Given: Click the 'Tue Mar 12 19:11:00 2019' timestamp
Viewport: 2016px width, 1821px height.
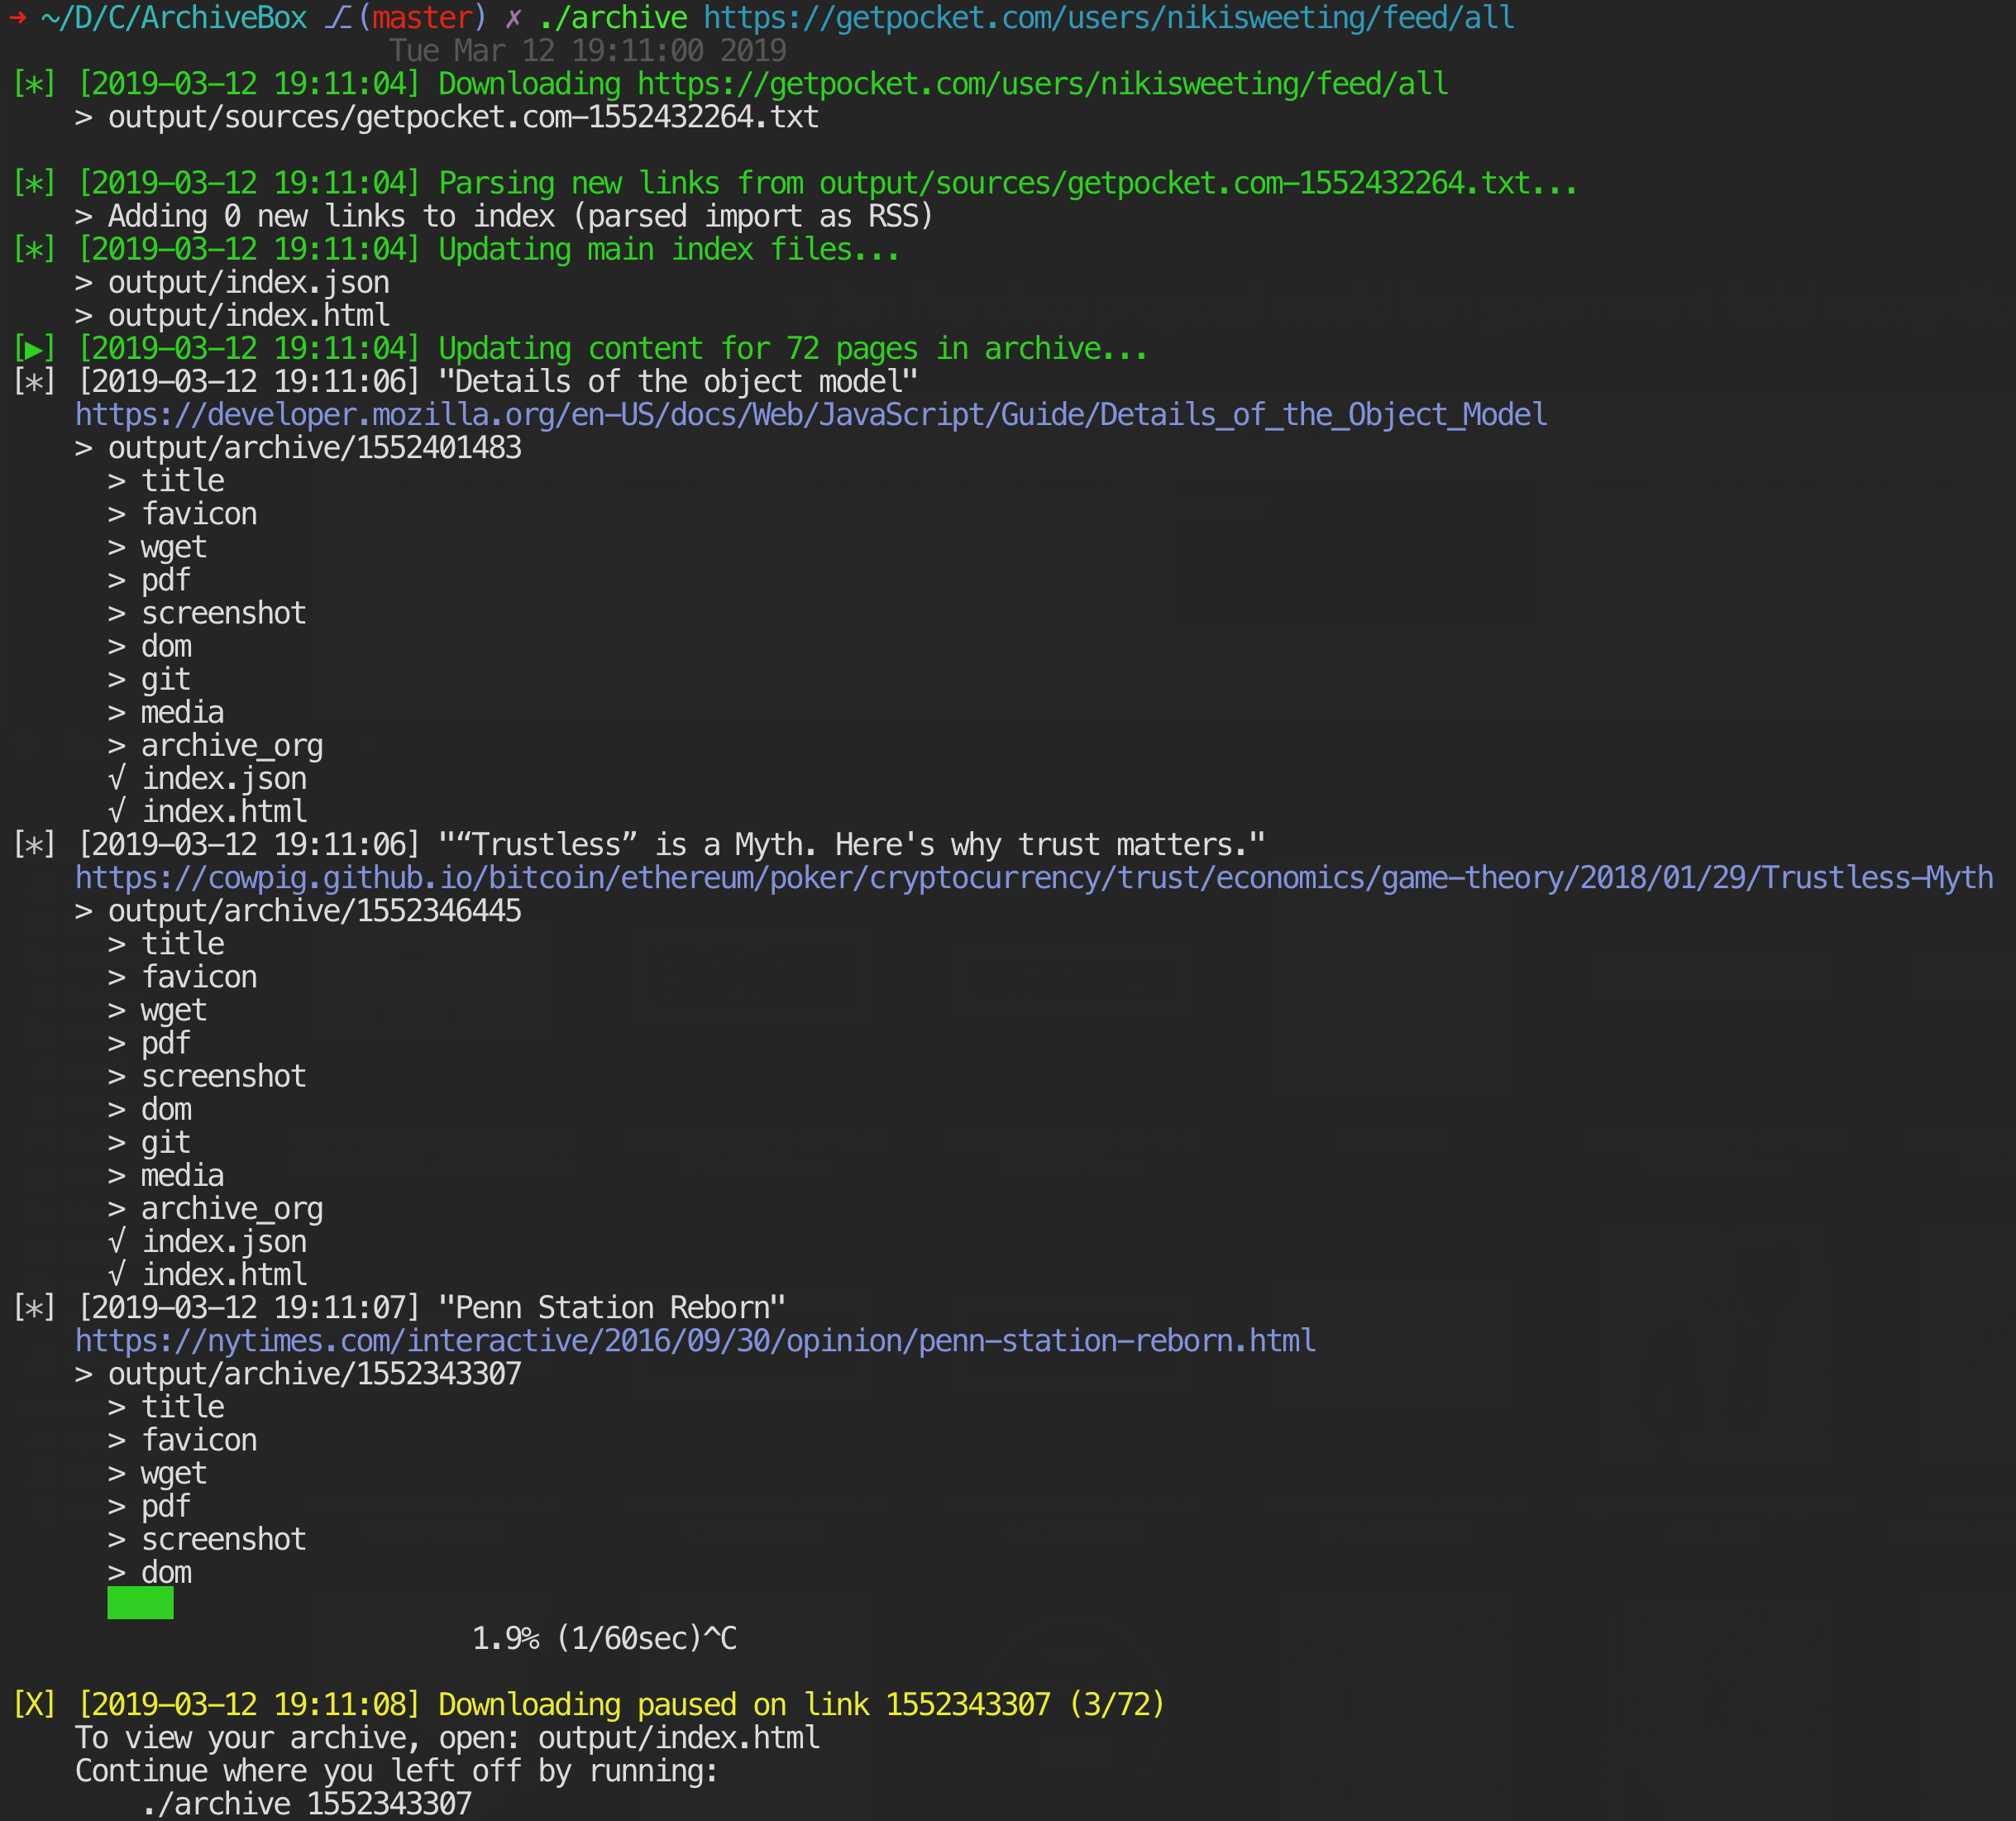Looking at the screenshot, I should coord(587,51).
